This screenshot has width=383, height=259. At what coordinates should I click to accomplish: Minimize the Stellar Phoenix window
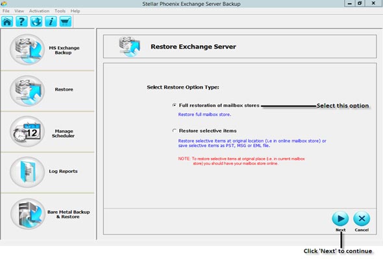349,3
